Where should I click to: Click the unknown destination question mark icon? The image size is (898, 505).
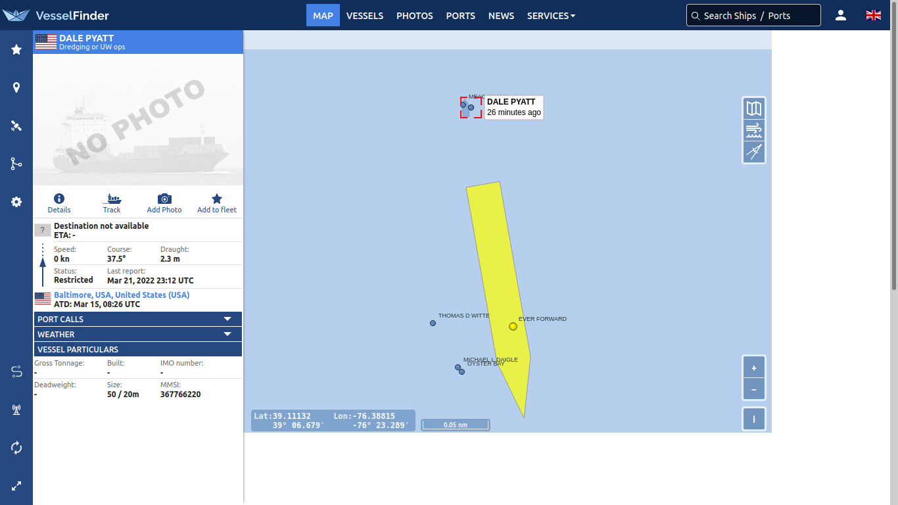pyautogui.click(x=42, y=230)
